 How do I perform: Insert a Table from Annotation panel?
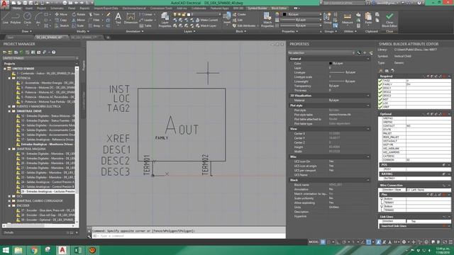click(x=145, y=25)
